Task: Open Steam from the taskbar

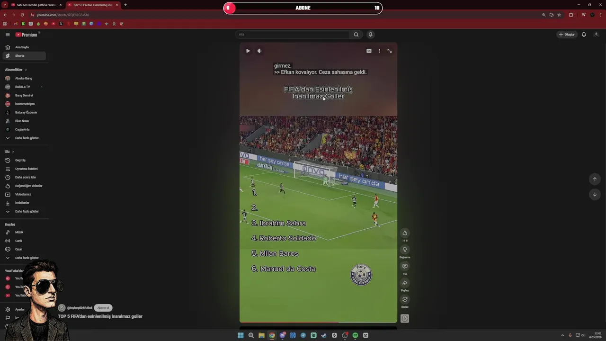Action: [324, 335]
